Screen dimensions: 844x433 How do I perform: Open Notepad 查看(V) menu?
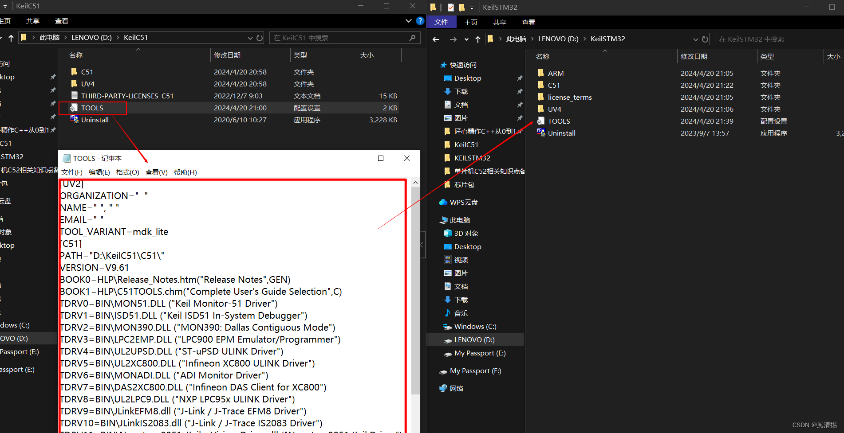pos(157,172)
